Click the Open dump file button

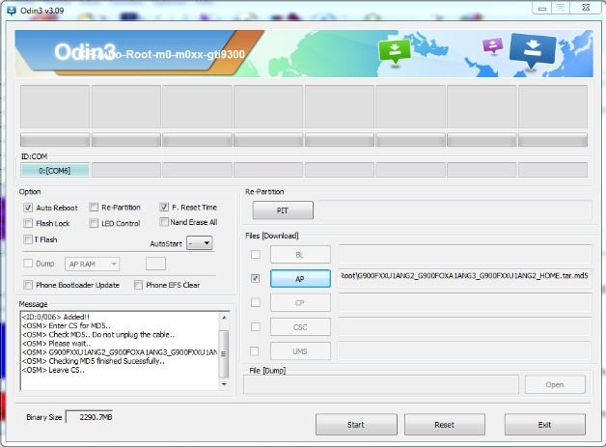click(x=555, y=385)
